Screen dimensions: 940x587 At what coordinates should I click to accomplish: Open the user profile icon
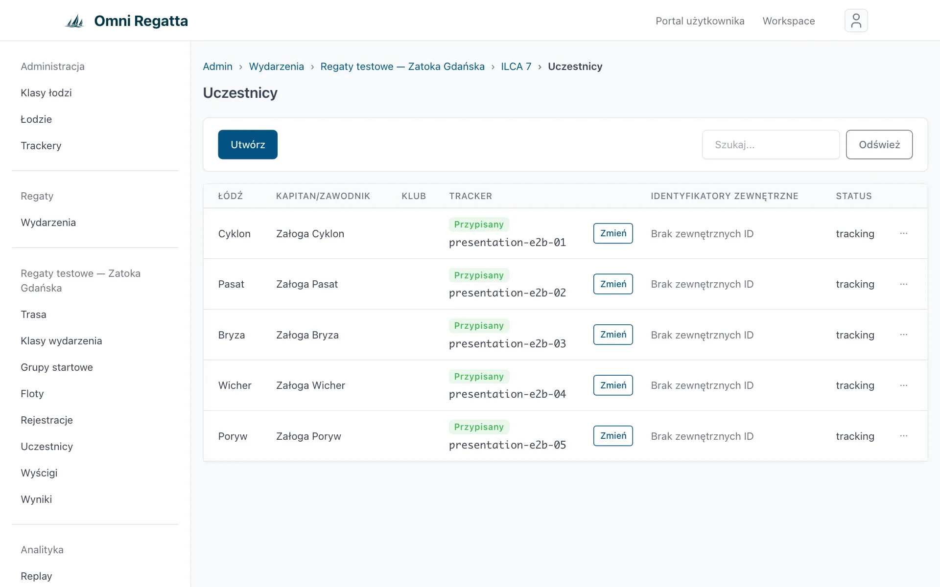pyautogui.click(x=856, y=21)
